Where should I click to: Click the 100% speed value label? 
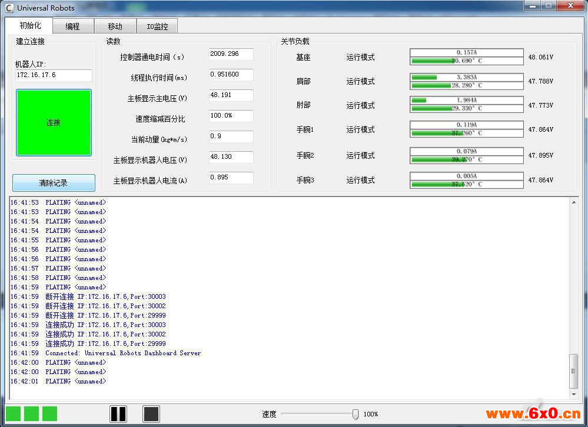tap(371, 414)
